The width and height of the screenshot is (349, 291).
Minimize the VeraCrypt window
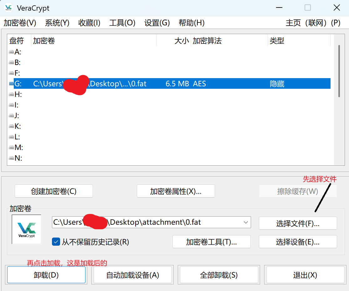[x=279, y=8]
